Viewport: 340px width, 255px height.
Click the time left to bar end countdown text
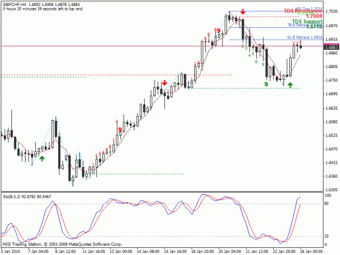coord(43,9)
